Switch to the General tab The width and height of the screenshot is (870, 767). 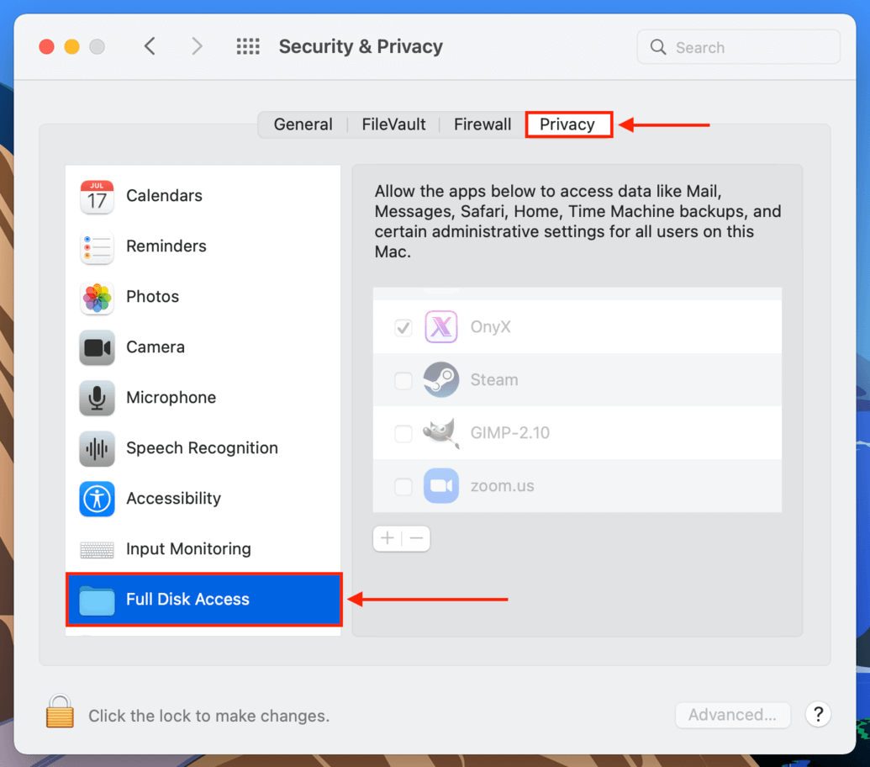pyautogui.click(x=303, y=124)
